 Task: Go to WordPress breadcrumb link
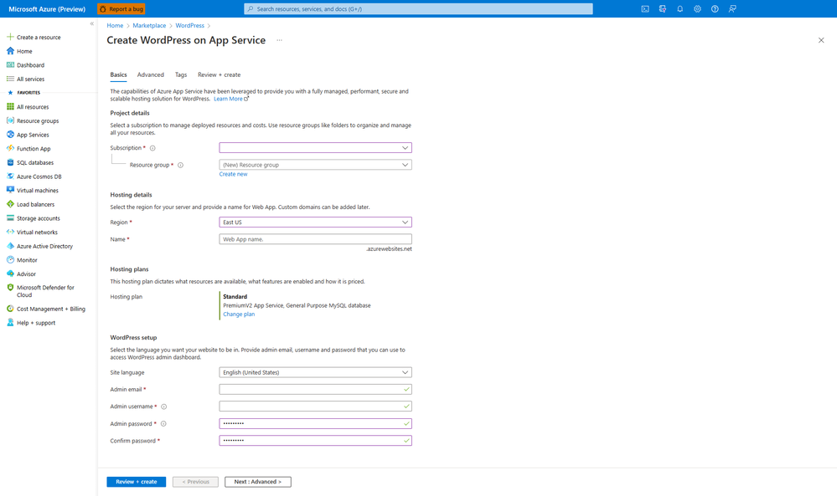(189, 26)
